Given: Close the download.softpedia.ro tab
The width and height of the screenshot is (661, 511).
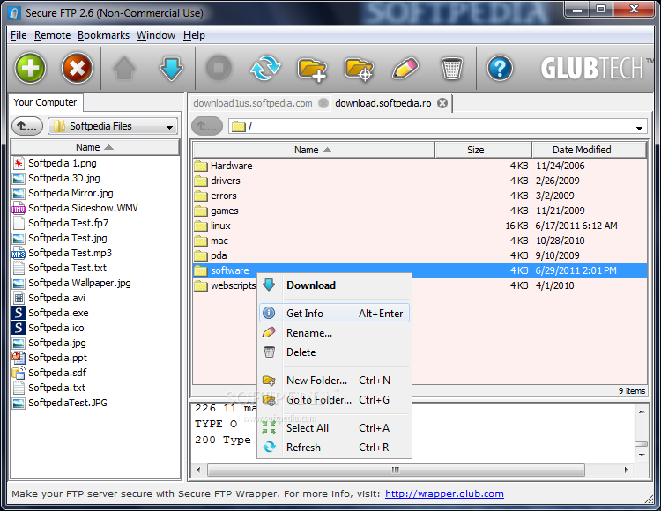Looking at the screenshot, I should pos(442,103).
